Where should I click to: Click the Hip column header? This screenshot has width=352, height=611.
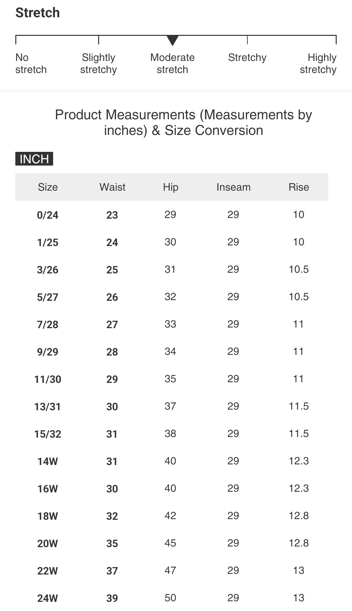[170, 187]
